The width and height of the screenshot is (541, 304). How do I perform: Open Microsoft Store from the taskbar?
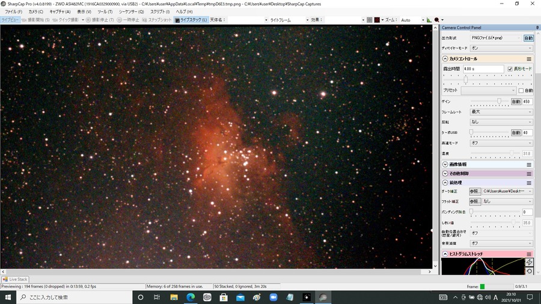(x=224, y=297)
